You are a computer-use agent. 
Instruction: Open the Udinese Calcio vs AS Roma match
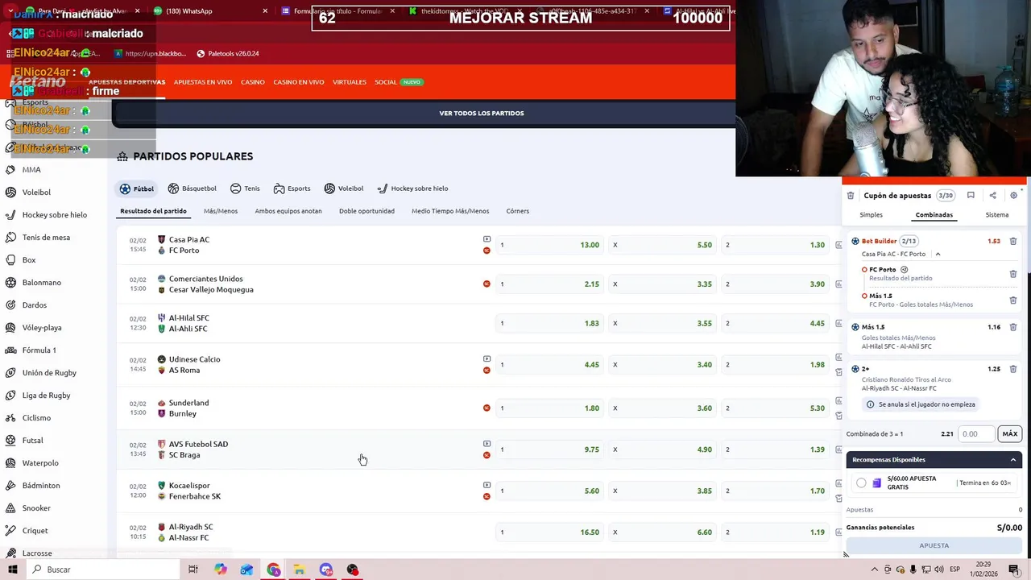coord(194,365)
